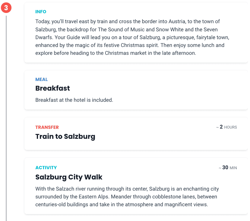Click the ACTIVITY category label
The height and width of the screenshot is (221, 250).
point(46,168)
